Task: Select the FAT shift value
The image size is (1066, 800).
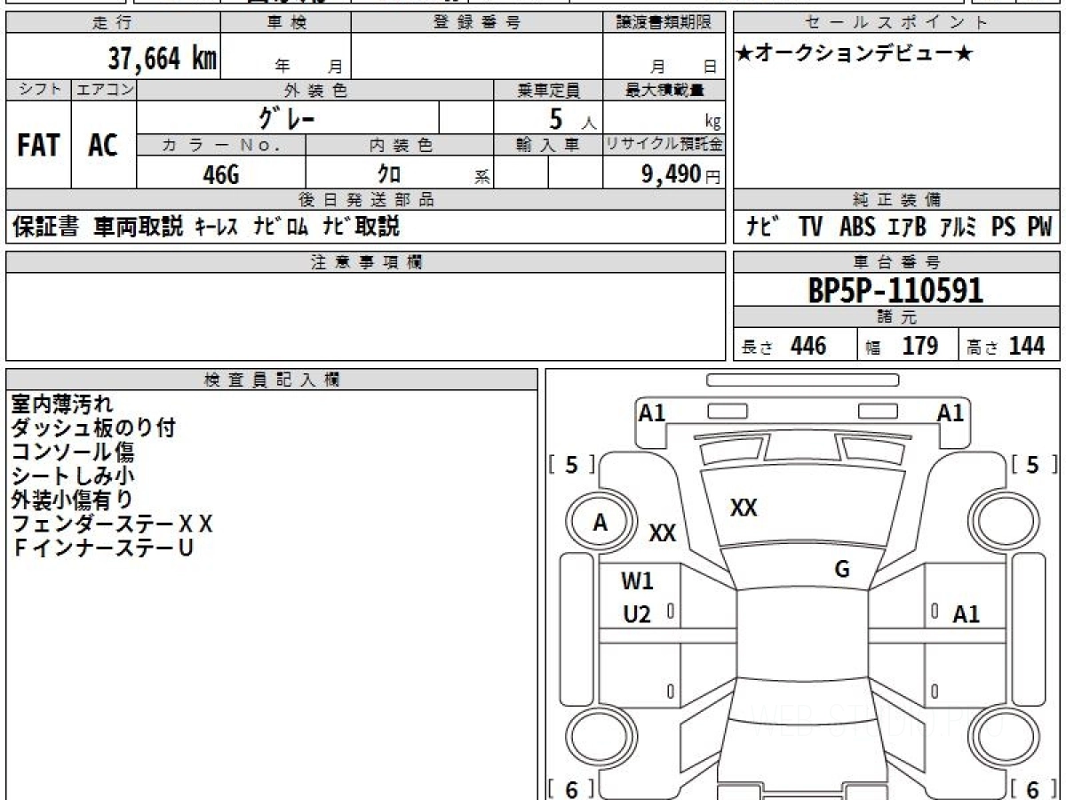Action: coord(38,145)
